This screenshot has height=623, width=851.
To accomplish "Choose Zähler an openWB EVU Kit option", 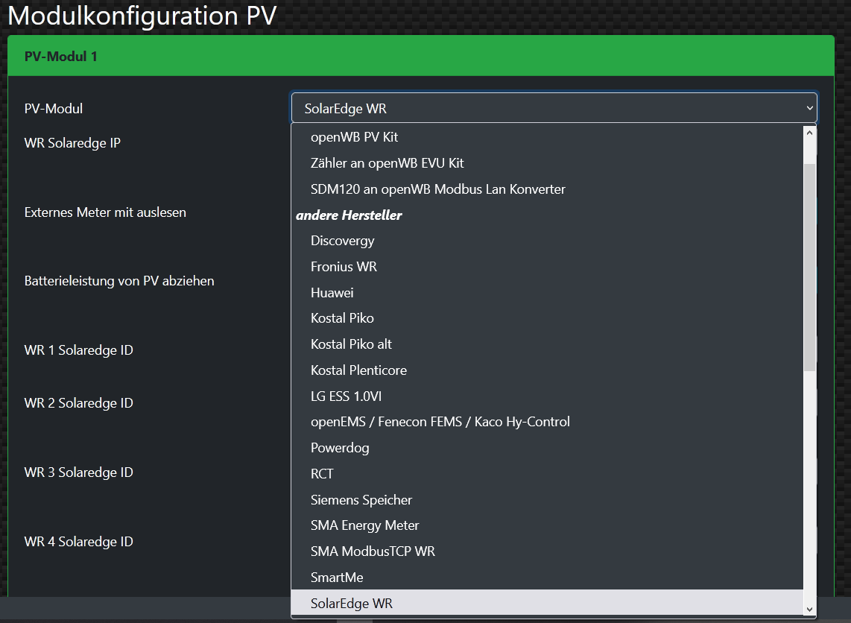I will tap(387, 163).
